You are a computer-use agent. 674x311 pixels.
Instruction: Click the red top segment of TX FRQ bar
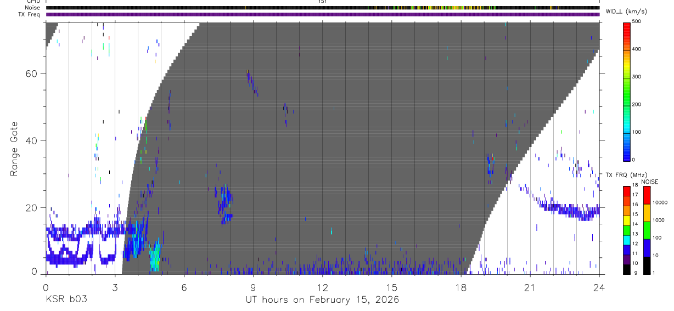pos(627,191)
